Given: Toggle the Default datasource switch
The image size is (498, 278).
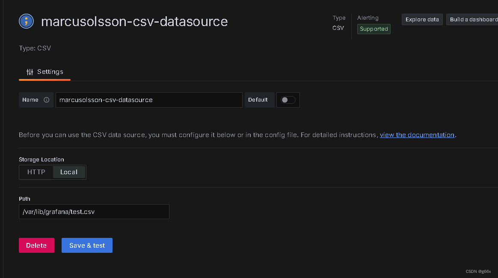Looking at the screenshot, I should coord(288,100).
